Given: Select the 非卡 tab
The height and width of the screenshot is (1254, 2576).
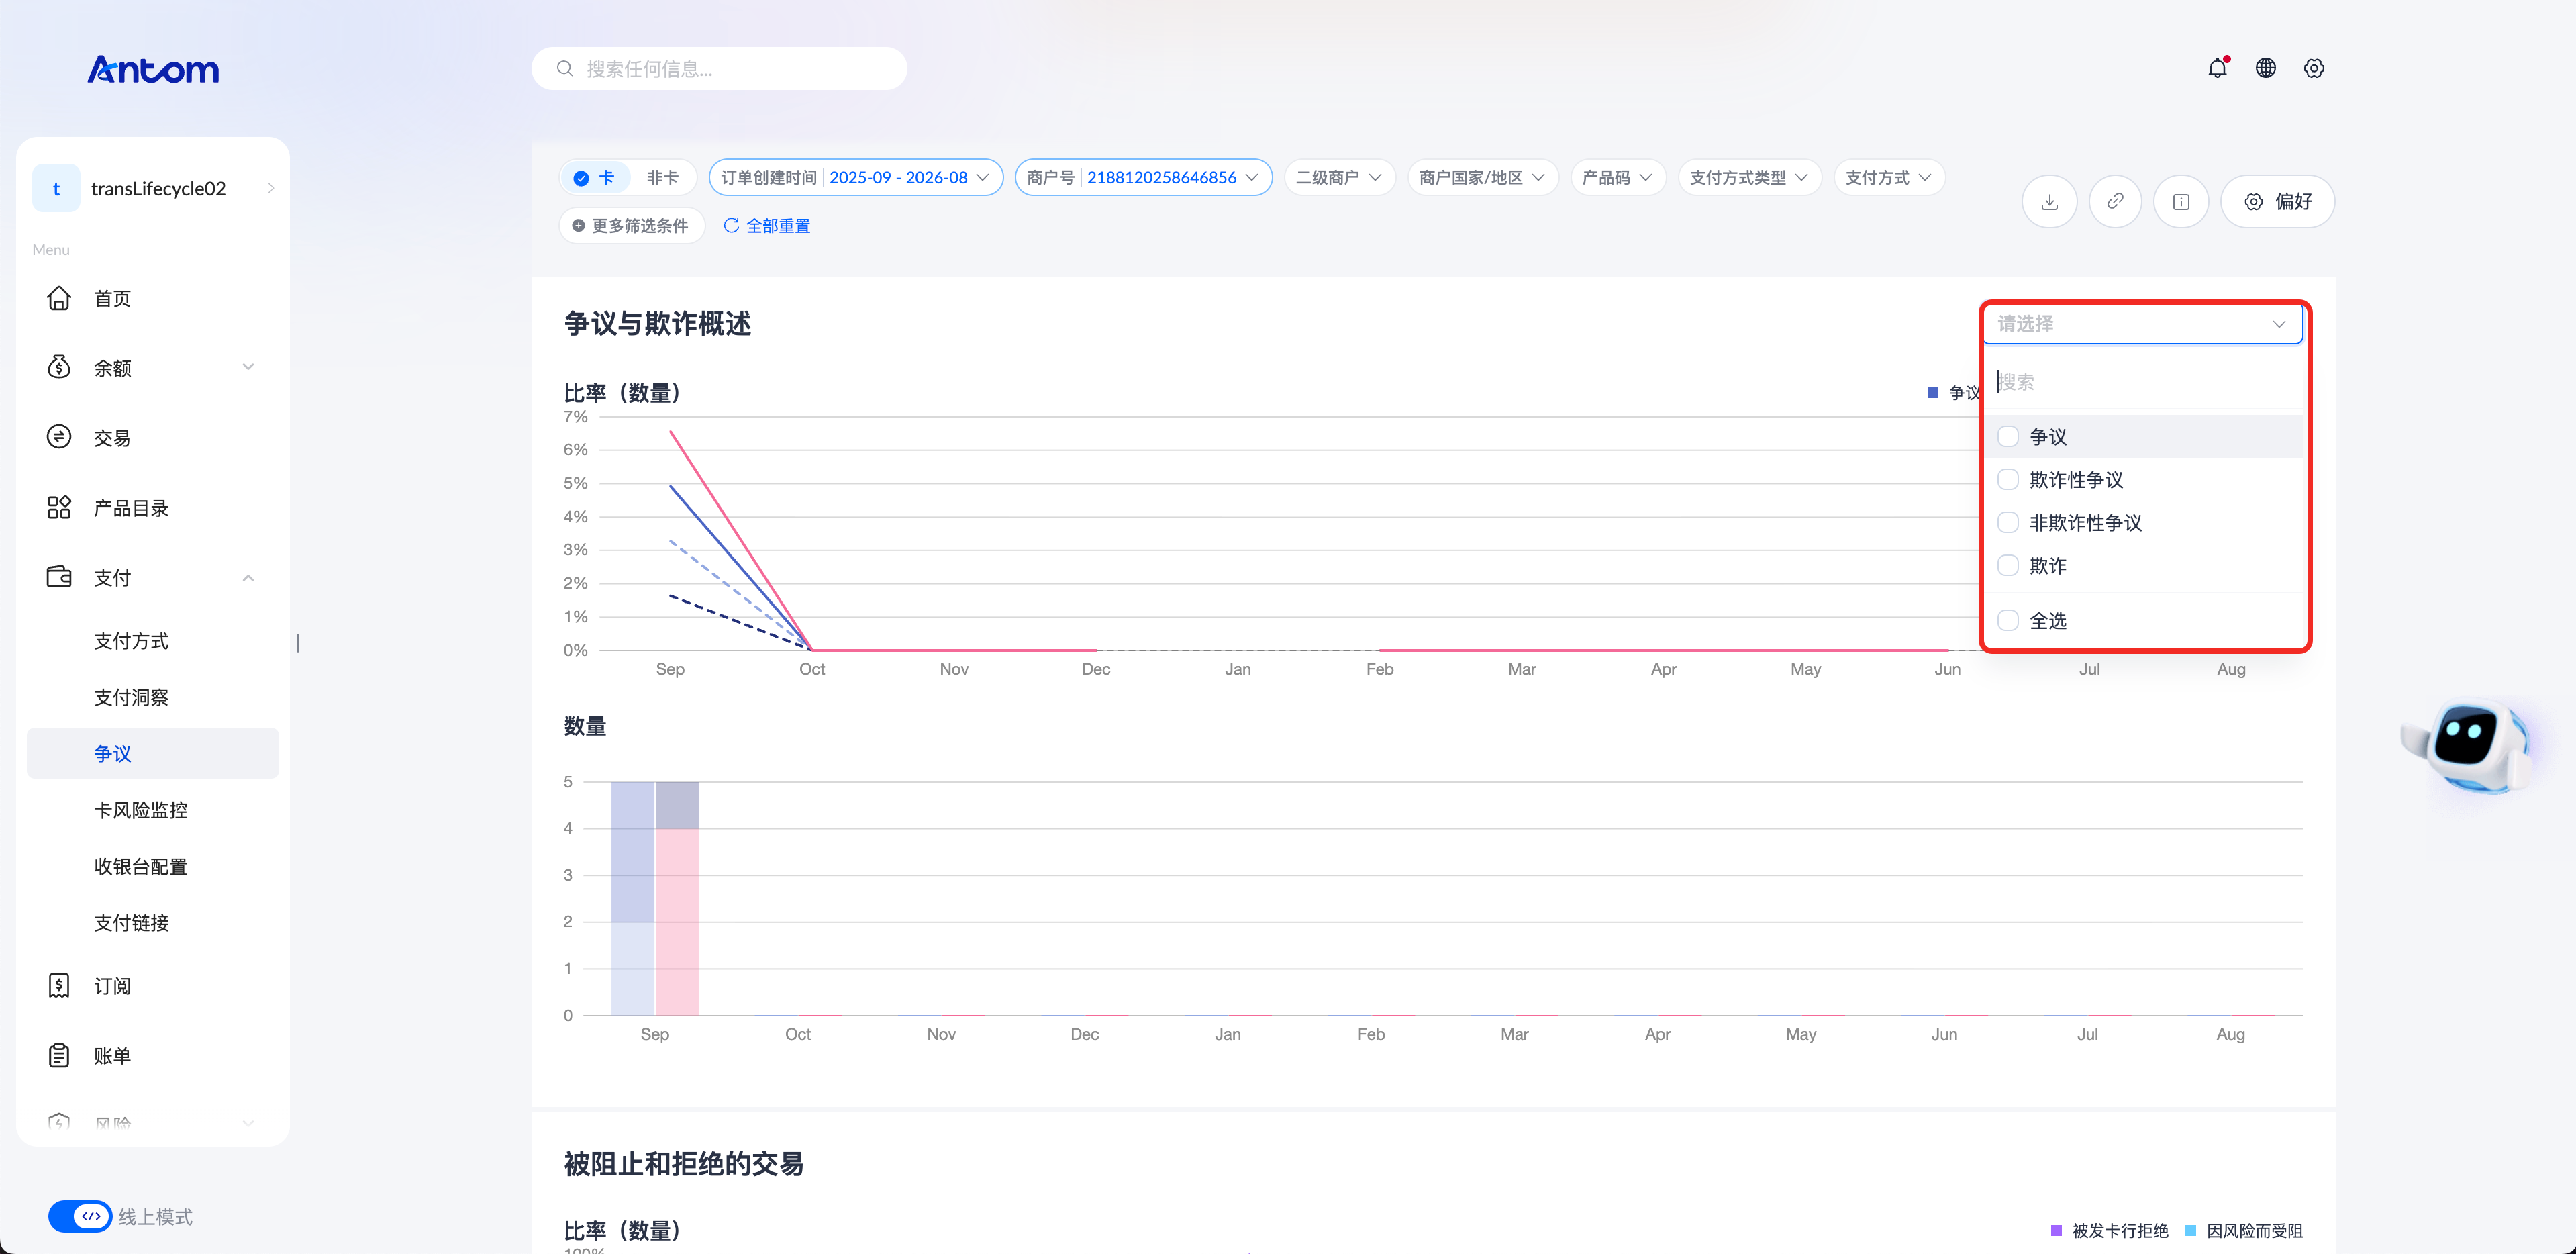Looking at the screenshot, I should click(x=662, y=177).
